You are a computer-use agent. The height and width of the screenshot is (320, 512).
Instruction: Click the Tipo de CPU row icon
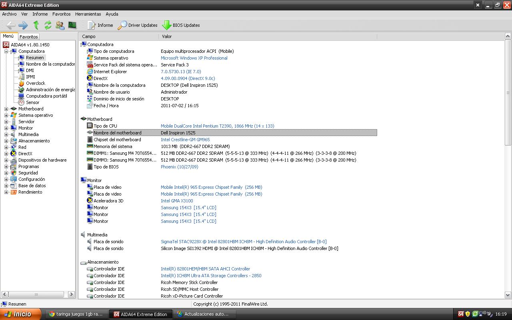pyautogui.click(x=90, y=126)
